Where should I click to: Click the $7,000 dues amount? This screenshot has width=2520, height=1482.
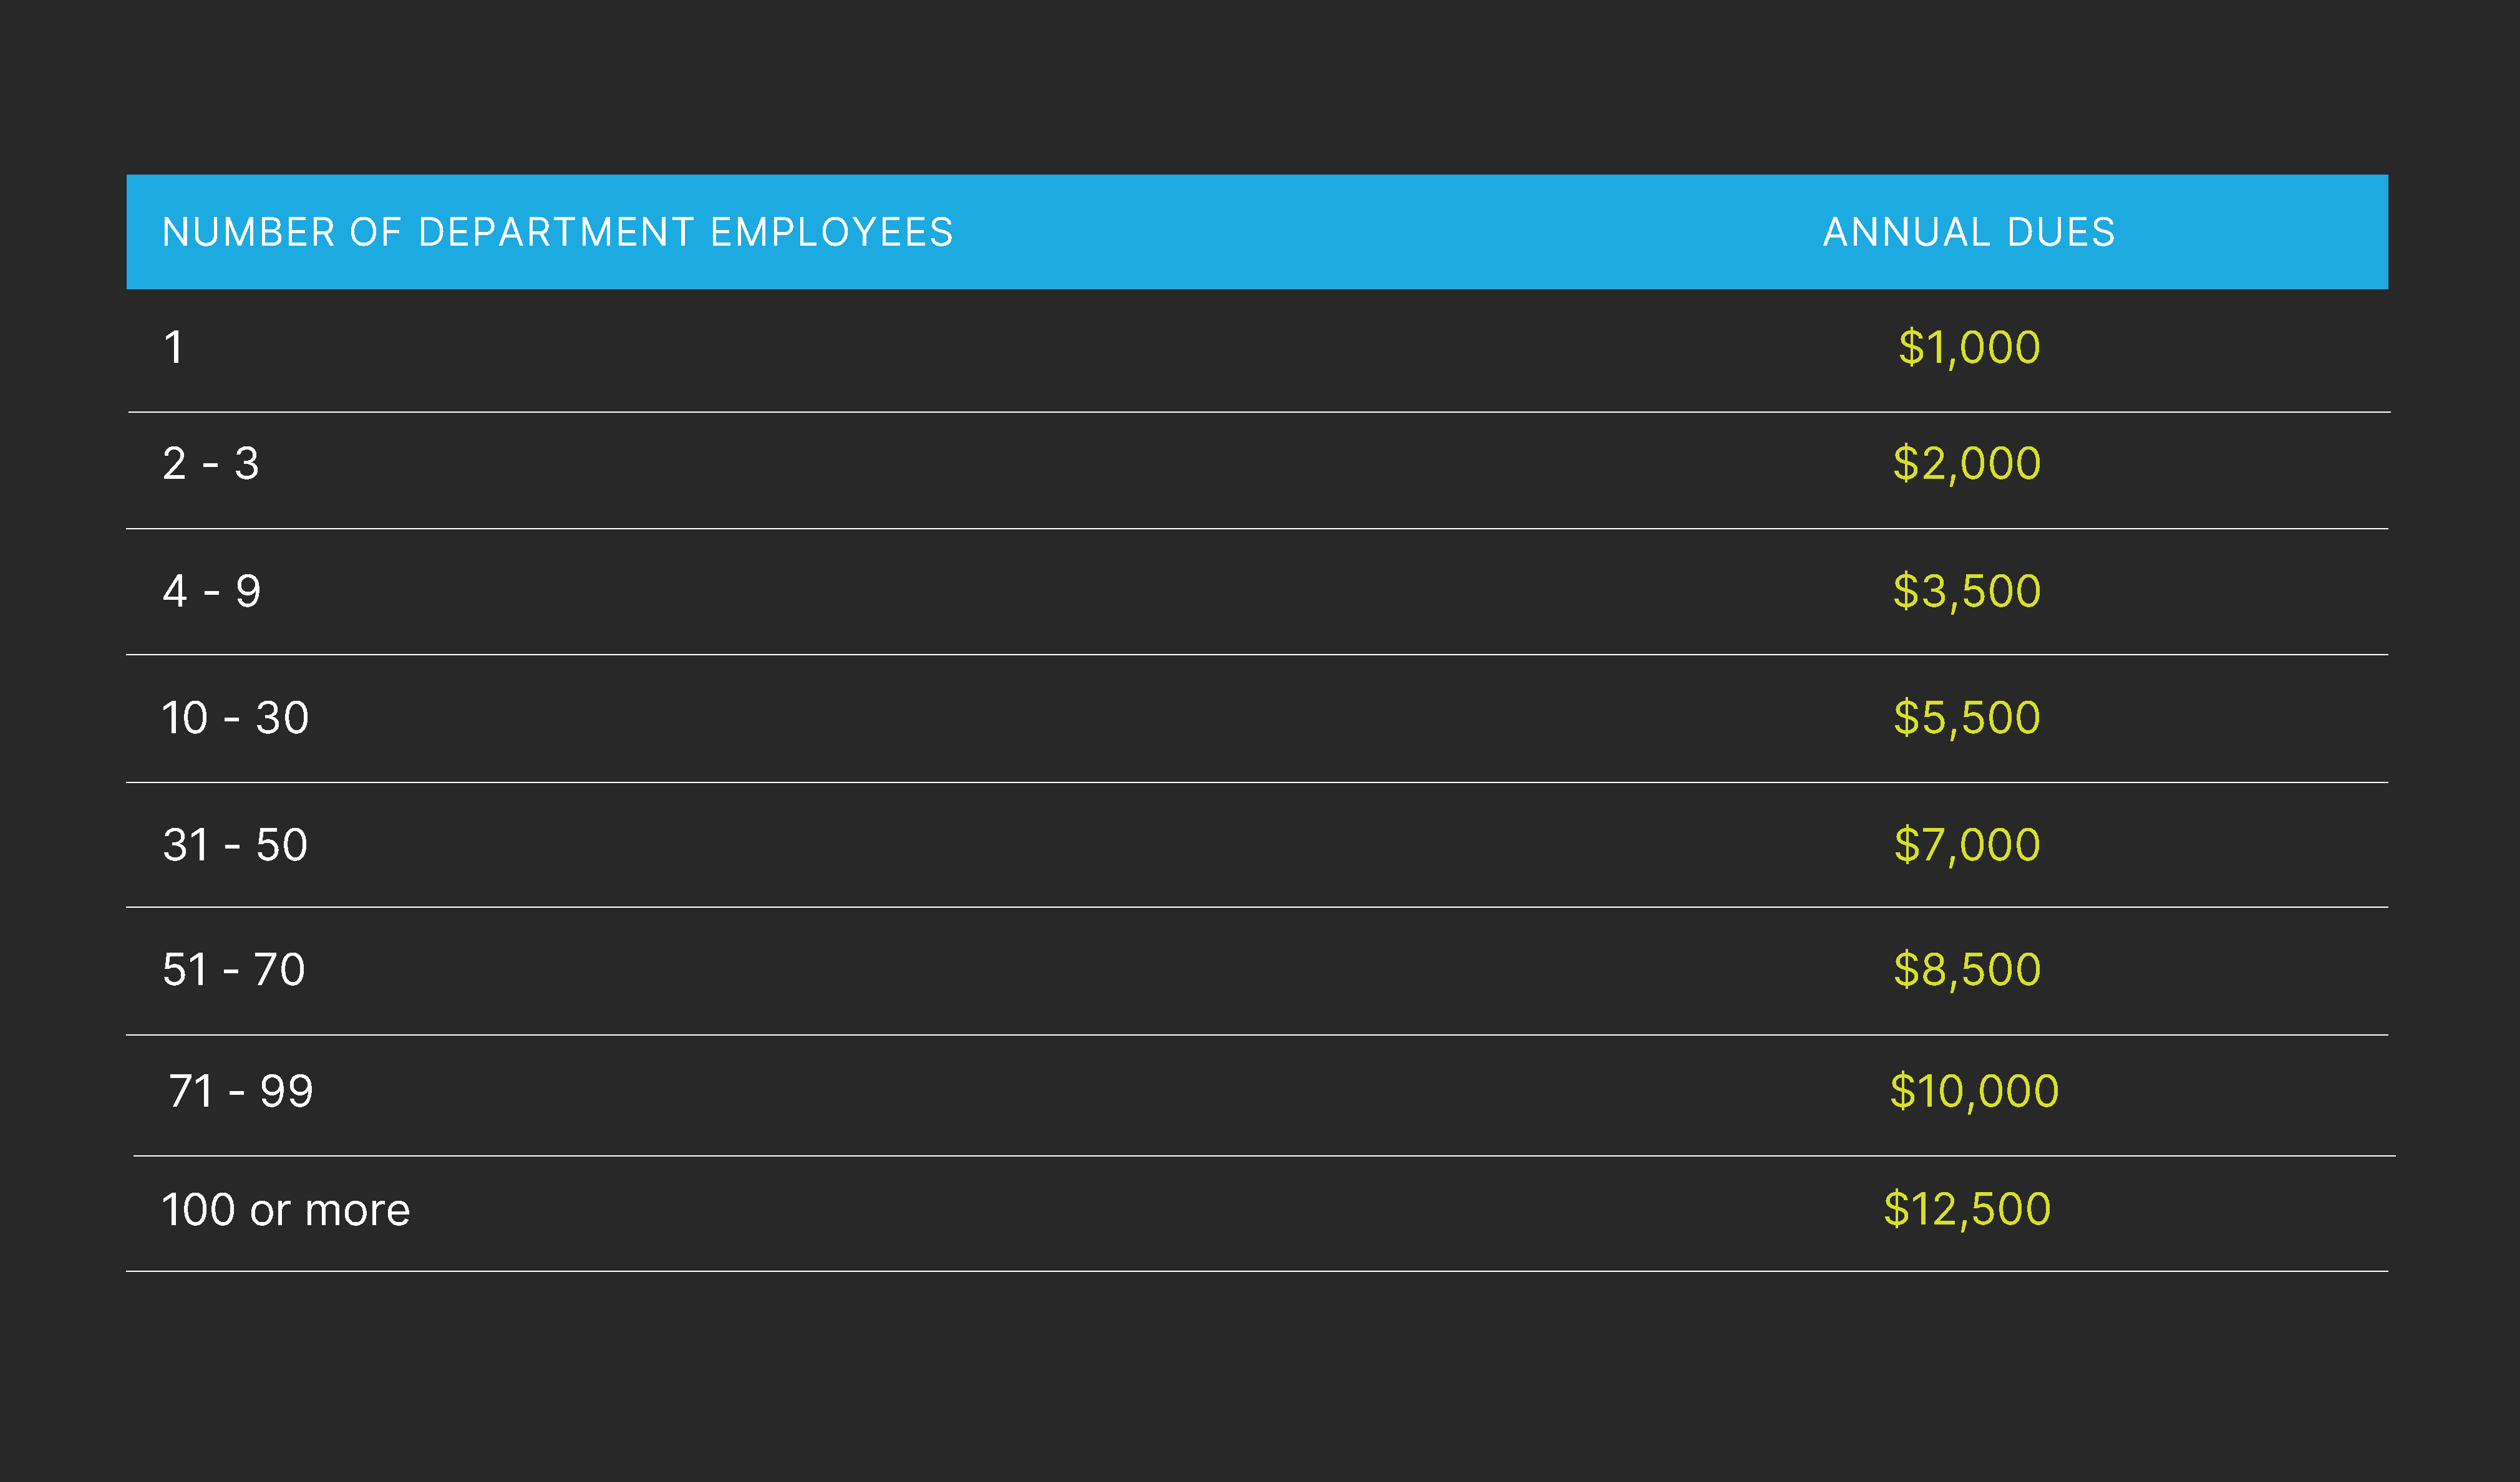(x=1966, y=845)
